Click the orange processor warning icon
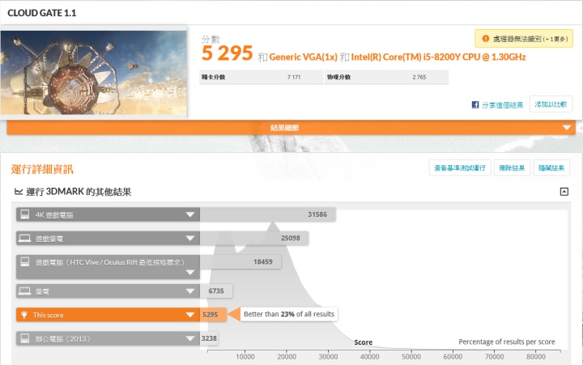This screenshot has height=365, width=583. (484, 39)
